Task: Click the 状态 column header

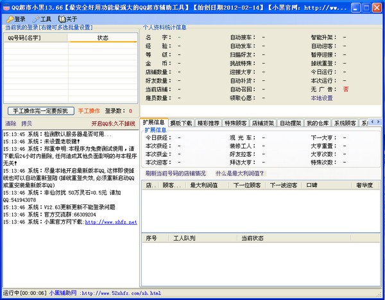Action: (103, 38)
